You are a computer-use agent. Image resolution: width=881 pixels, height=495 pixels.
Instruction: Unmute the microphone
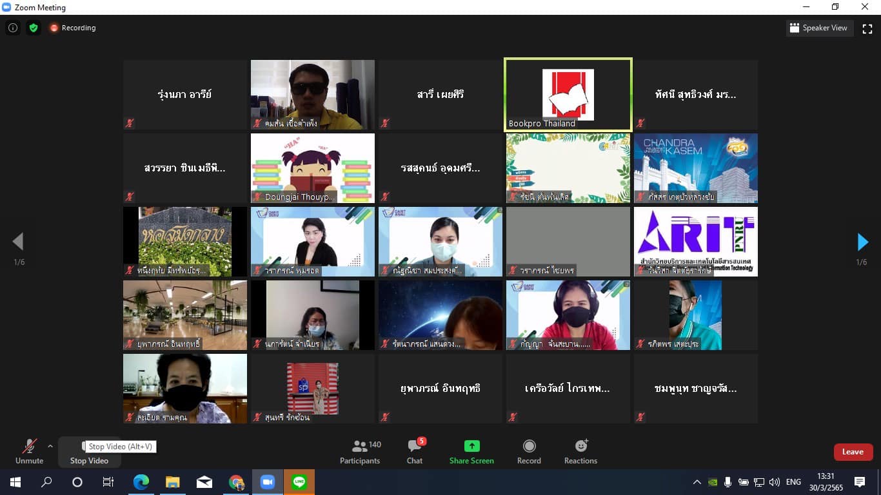(x=29, y=452)
